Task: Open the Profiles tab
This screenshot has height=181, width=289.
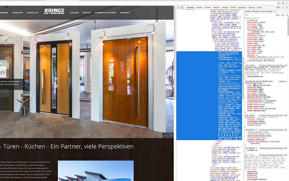Action: click(x=233, y=8)
